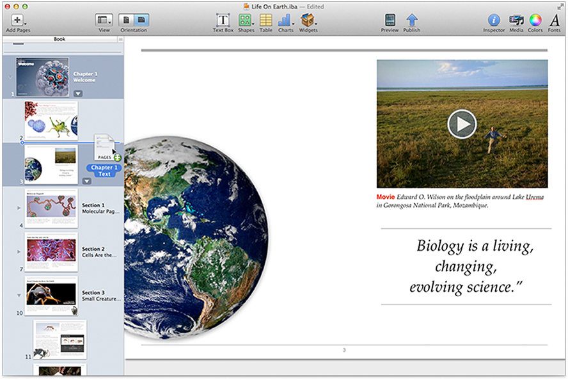Open the Shapes tool

point(246,20)
